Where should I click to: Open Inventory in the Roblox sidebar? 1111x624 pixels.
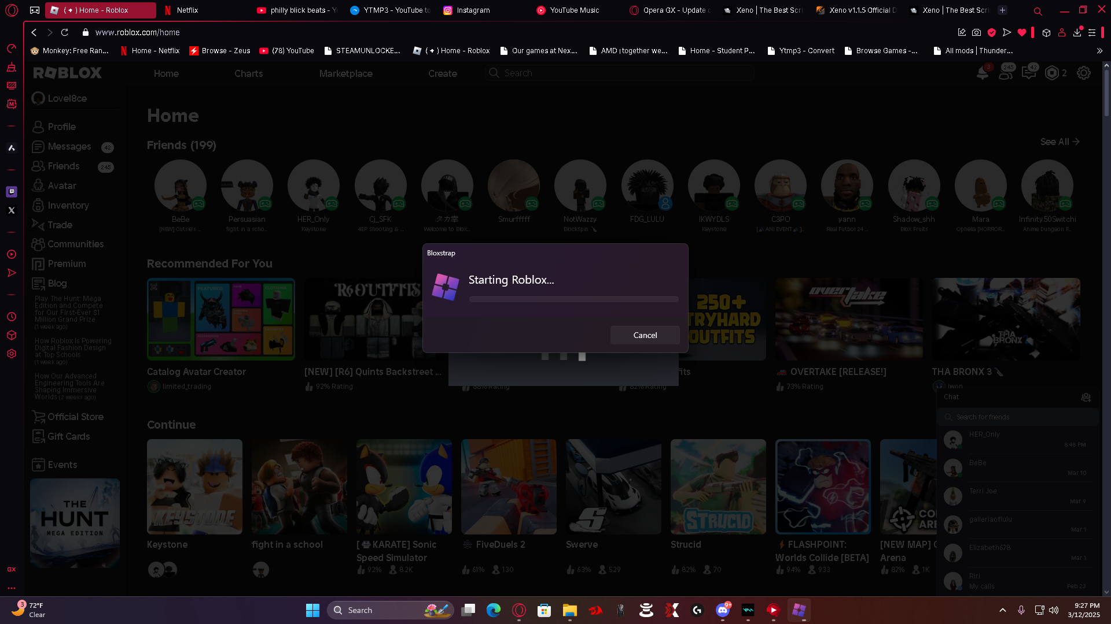61,205
